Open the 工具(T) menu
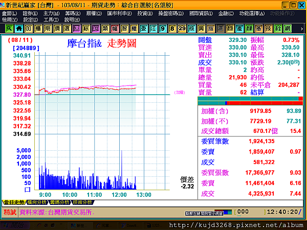This screenshot has width=307, height=230. (x=51, y=19)
